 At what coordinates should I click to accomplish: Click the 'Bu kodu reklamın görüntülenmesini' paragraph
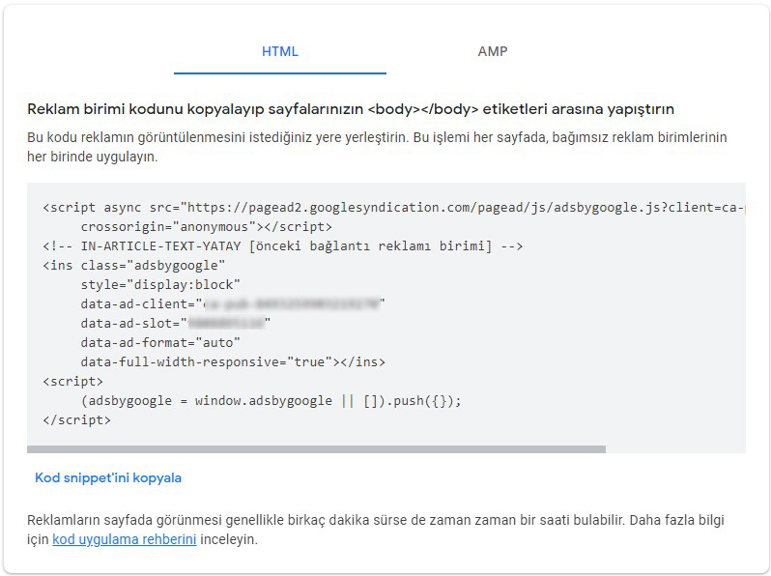[377, 147]
